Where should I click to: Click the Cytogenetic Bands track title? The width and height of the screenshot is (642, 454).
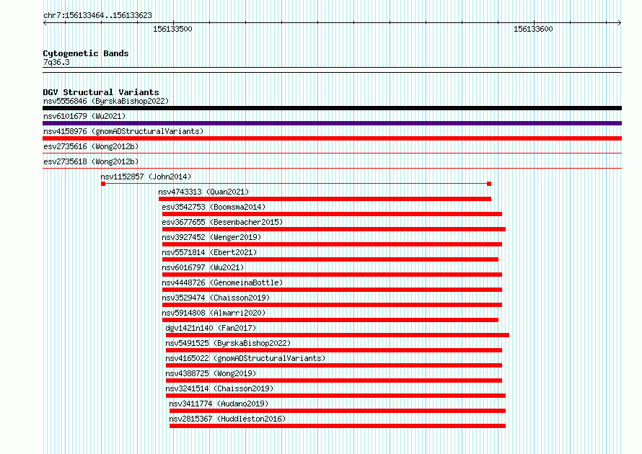[x=86, y=53]
